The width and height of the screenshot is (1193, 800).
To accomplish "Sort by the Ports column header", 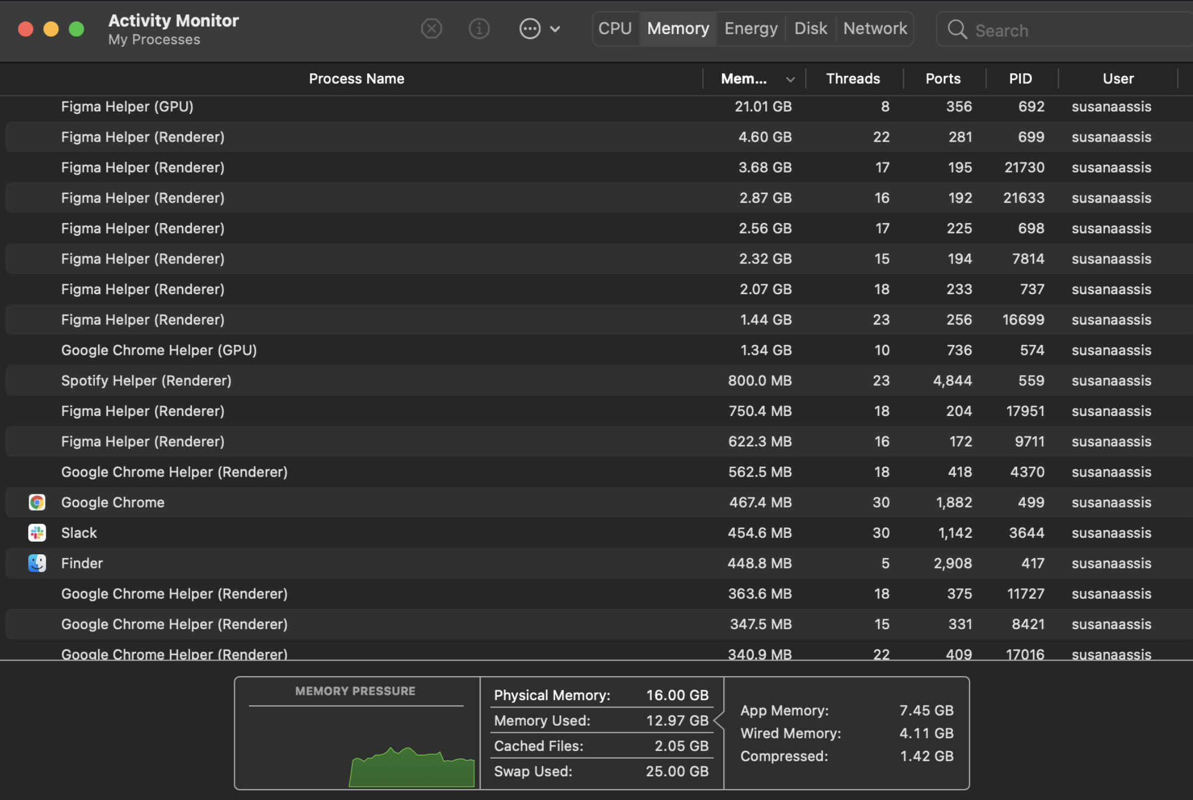I will 943,79.
